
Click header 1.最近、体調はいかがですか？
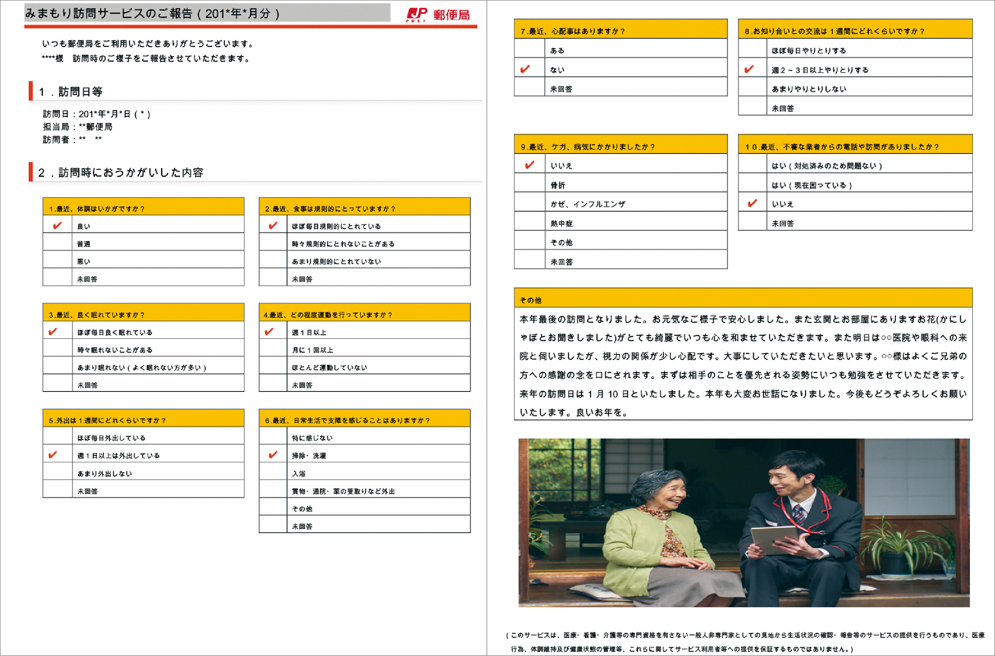tap(143, 207)
